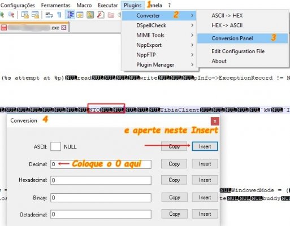The image size is (290, 226).
Task: Open the Function List toolbar icon
Action: tap(101, 15)
